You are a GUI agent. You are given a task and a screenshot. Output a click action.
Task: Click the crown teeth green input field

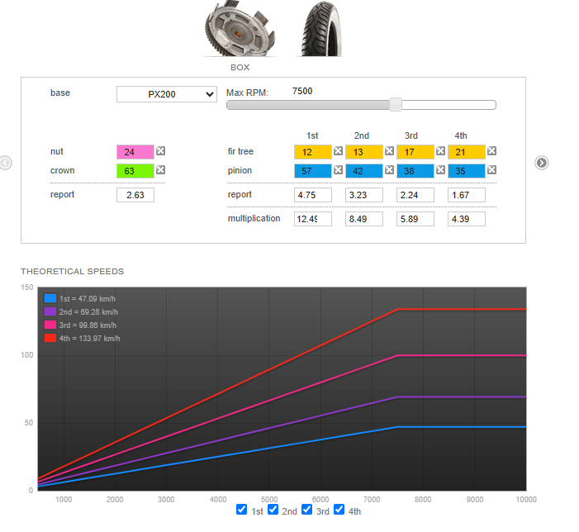135,171
